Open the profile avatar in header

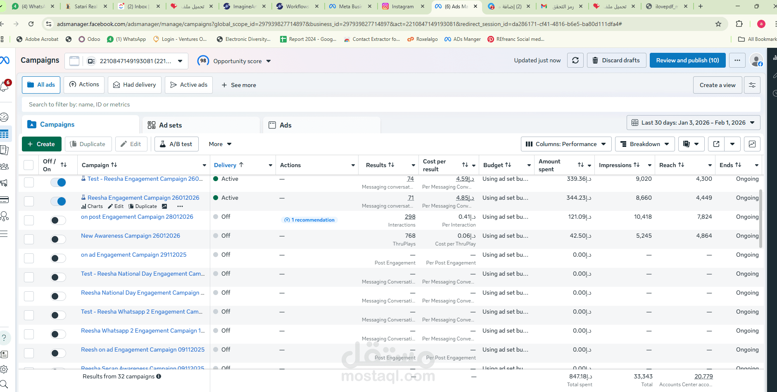756,60
